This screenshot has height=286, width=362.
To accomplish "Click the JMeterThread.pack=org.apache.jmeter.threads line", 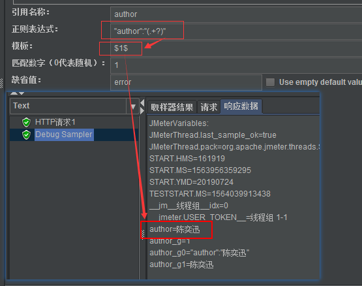I will [234, 147].
